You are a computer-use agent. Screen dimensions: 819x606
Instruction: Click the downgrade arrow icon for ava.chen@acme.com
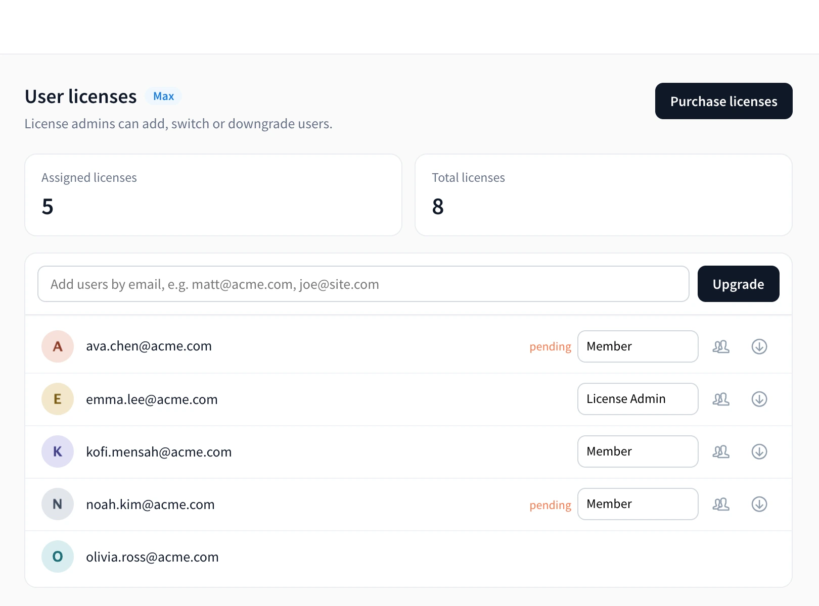(759, 346)
